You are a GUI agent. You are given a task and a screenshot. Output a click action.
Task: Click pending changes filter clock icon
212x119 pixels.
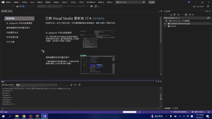(178, 15)
